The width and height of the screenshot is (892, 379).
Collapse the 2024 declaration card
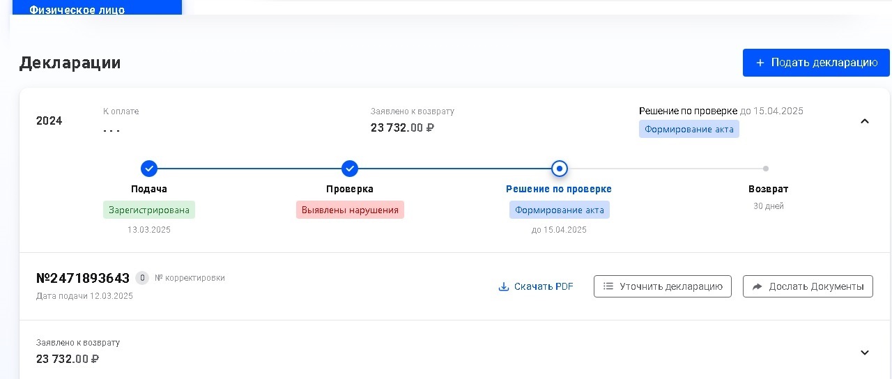click(x=865, y=121)
